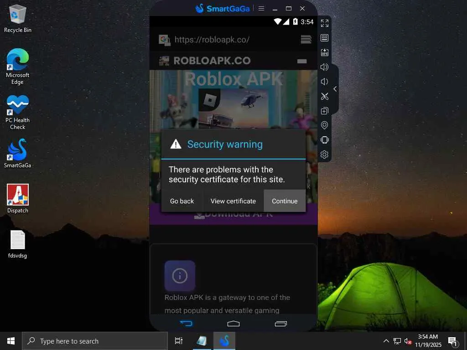Viewport: 467px width, 350px height.
Task: Open the fdsvdsg text file
Action: [18, 244]
